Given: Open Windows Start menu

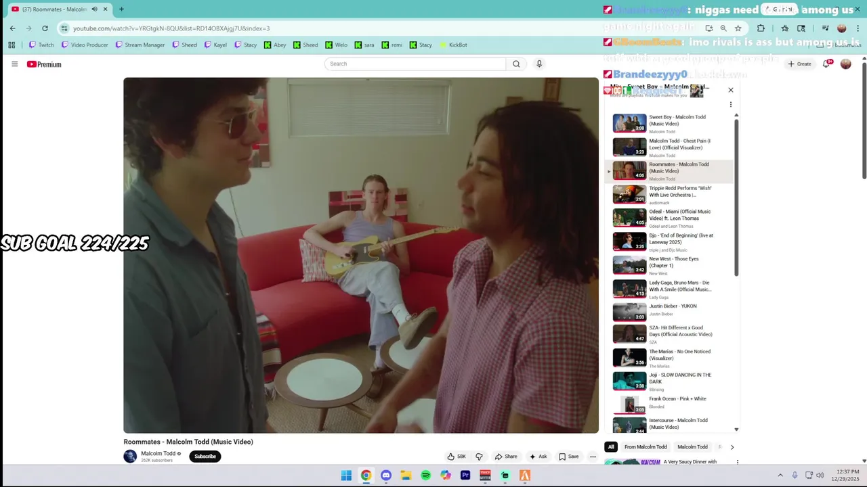Looking at the screenshot, I should point(346,476).
